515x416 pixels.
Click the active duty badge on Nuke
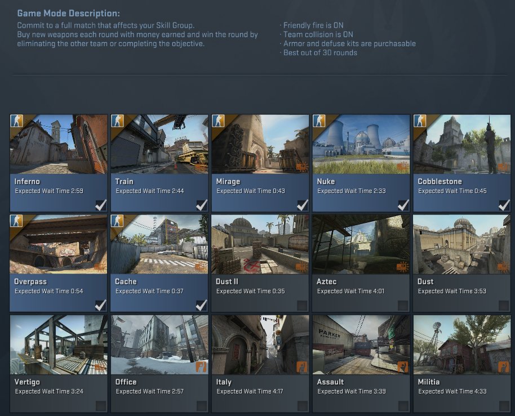point(319,120)
